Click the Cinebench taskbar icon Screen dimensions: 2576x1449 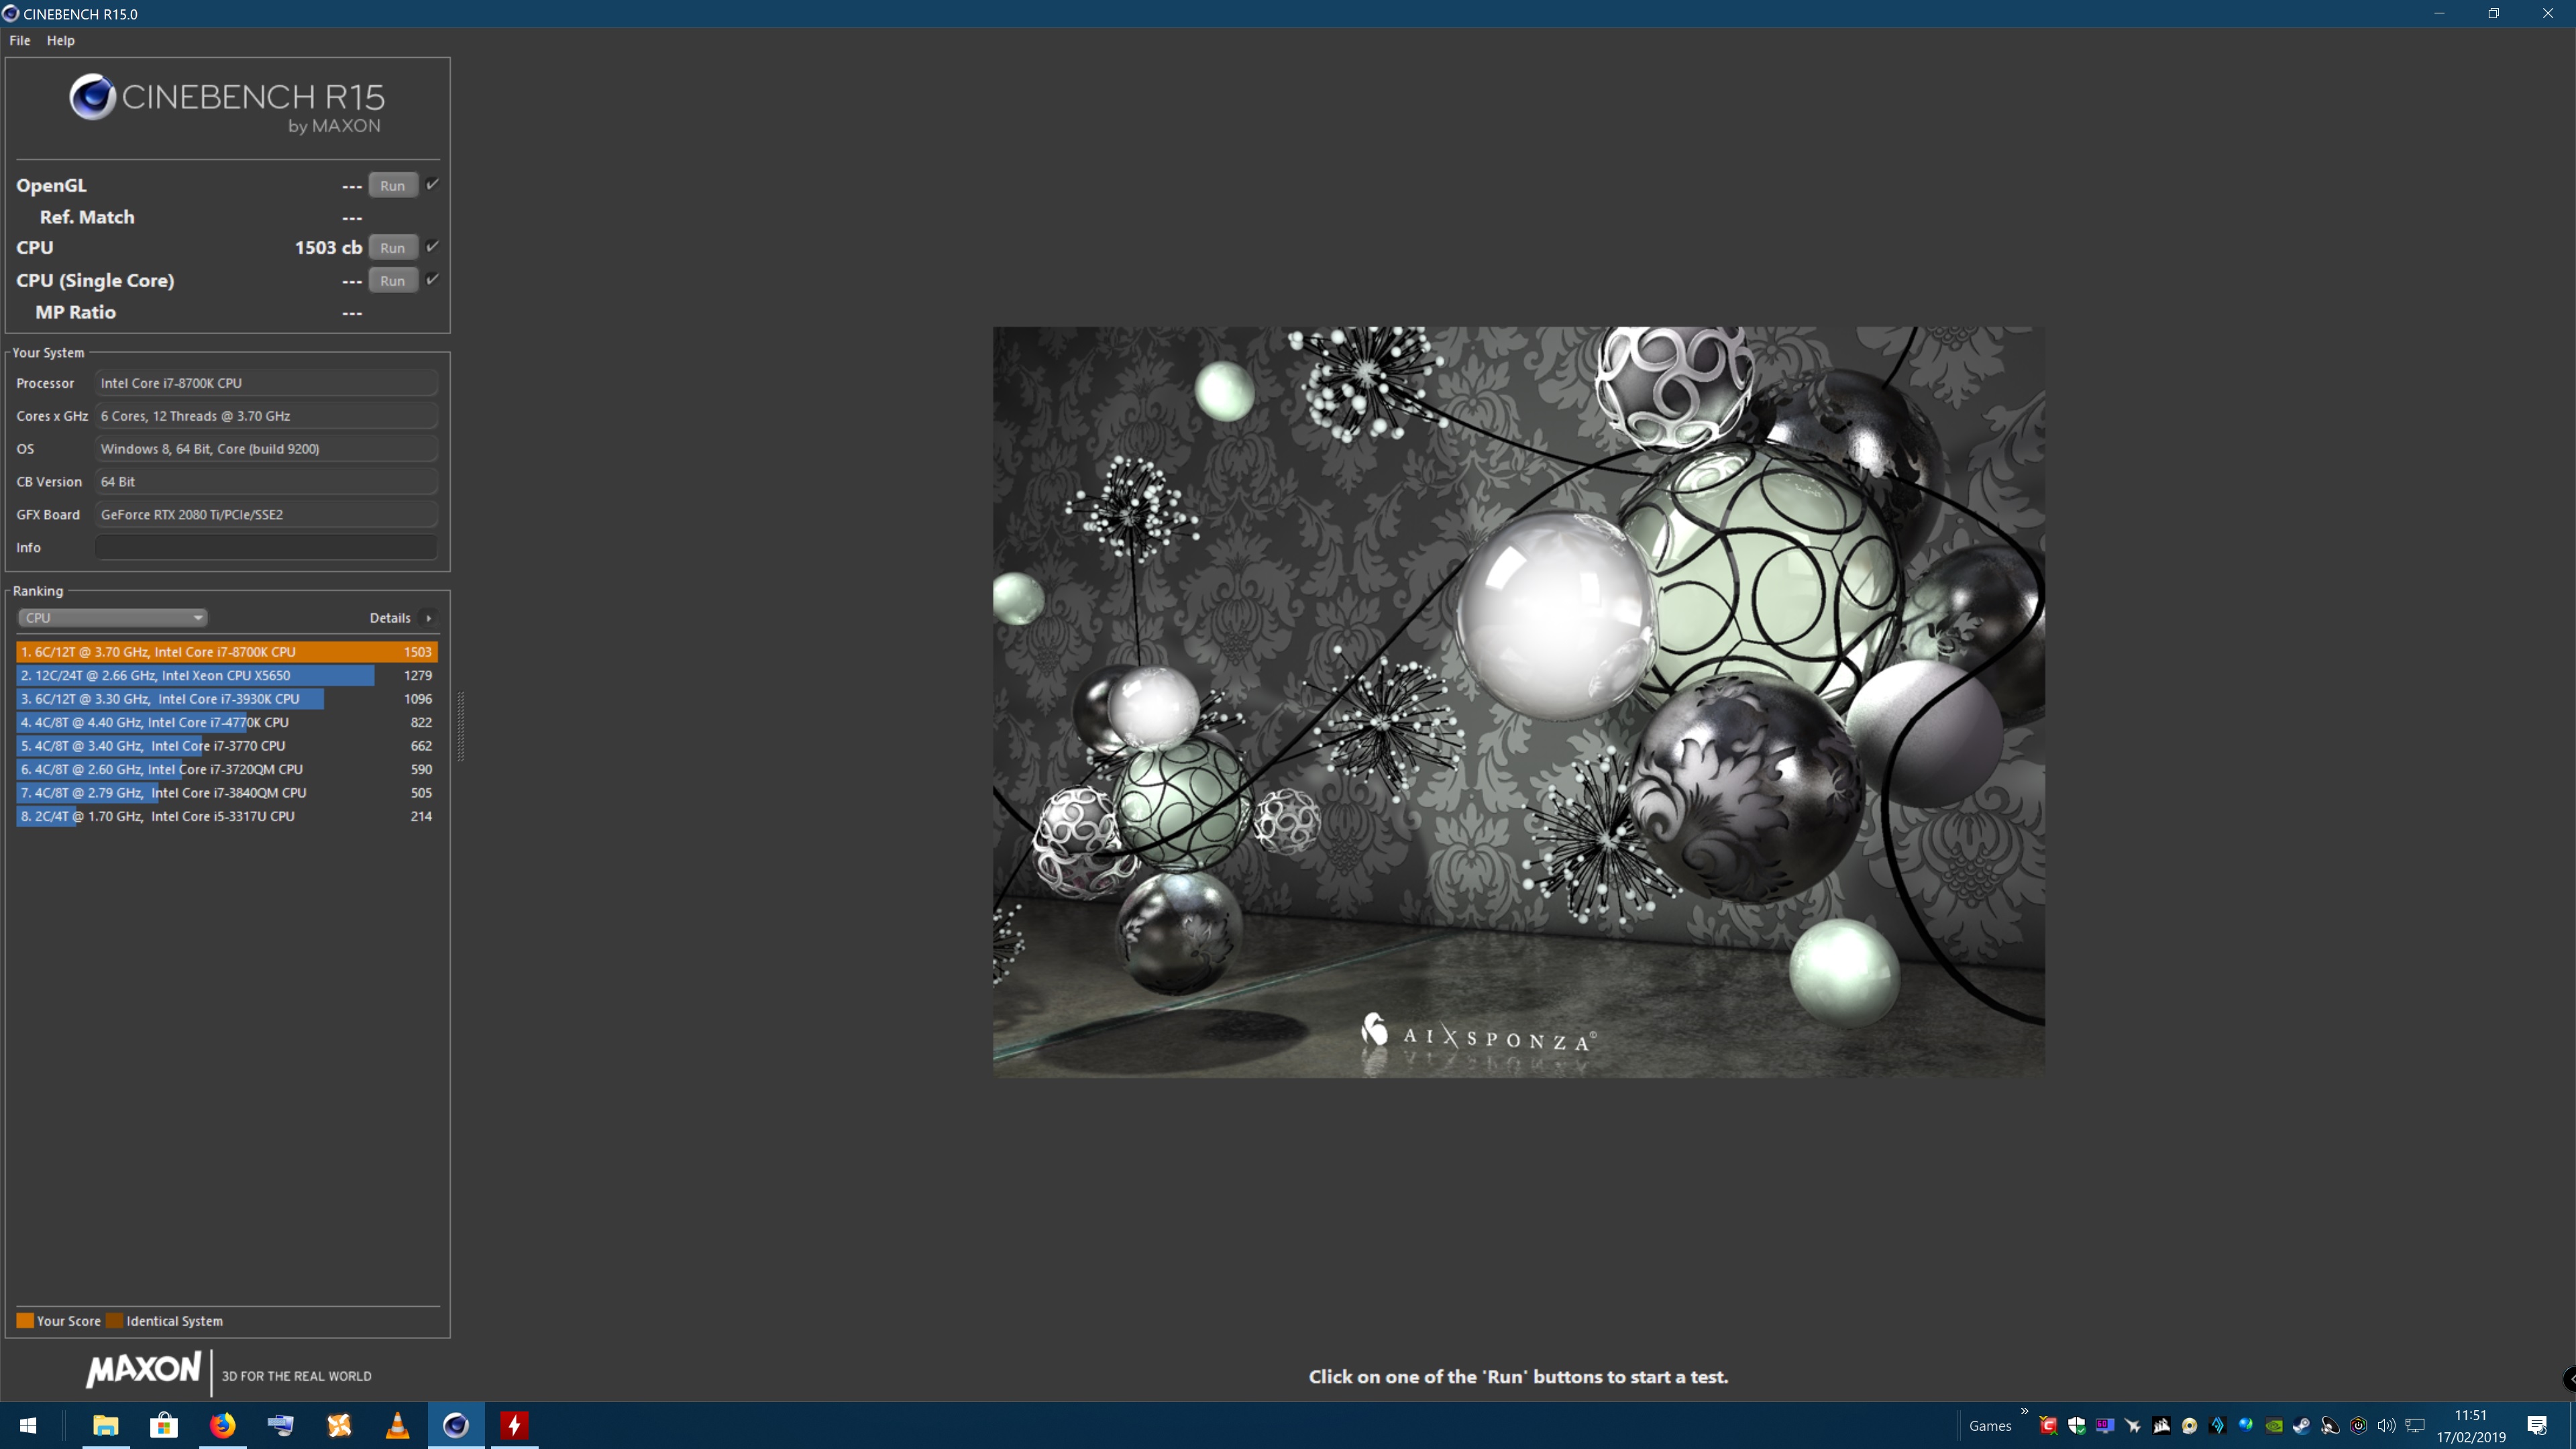click(456, 1426)
